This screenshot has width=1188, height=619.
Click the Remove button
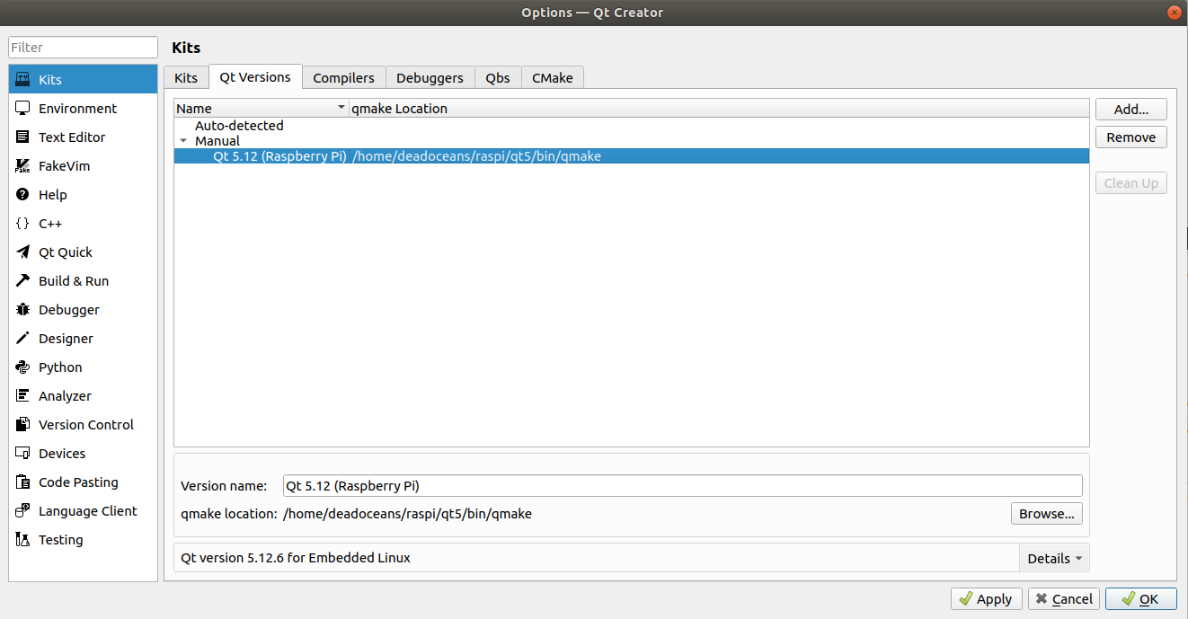(1131, 137)
